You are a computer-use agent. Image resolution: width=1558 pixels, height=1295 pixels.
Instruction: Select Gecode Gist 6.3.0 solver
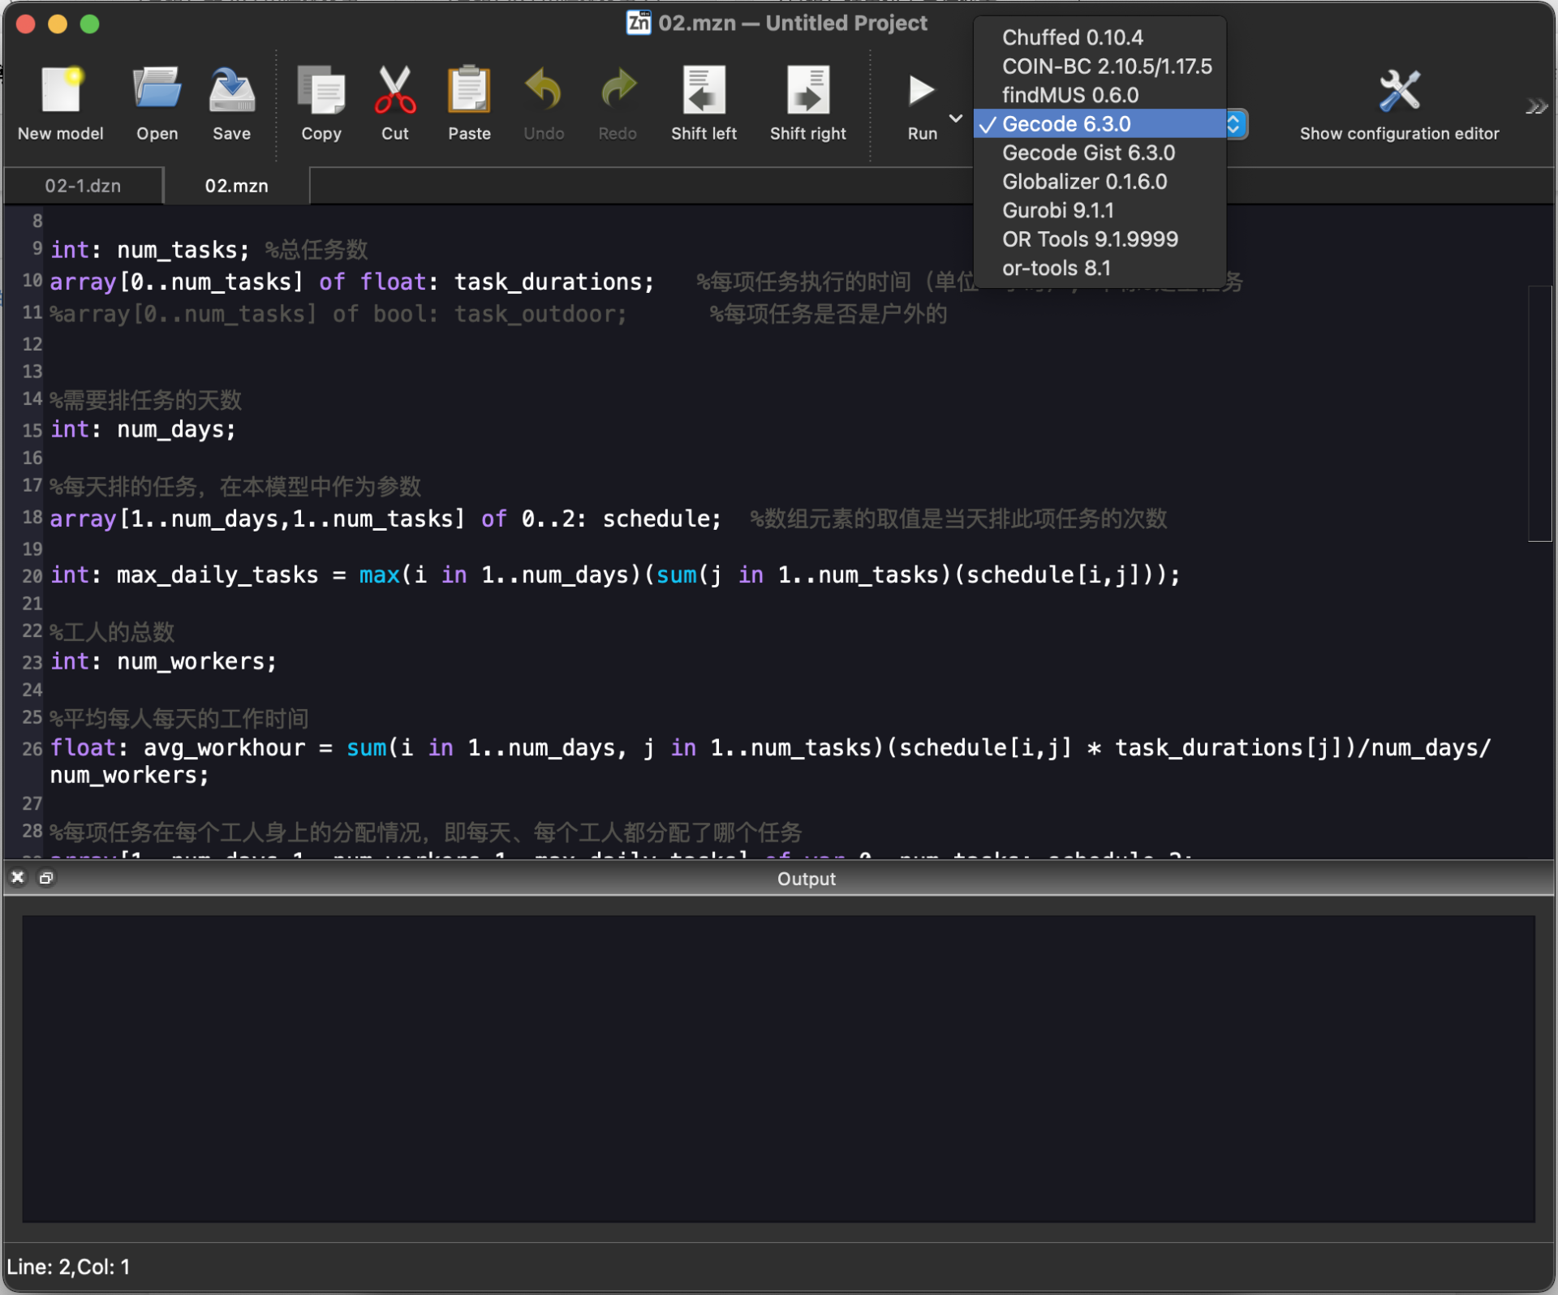[x=1100, y=153]
